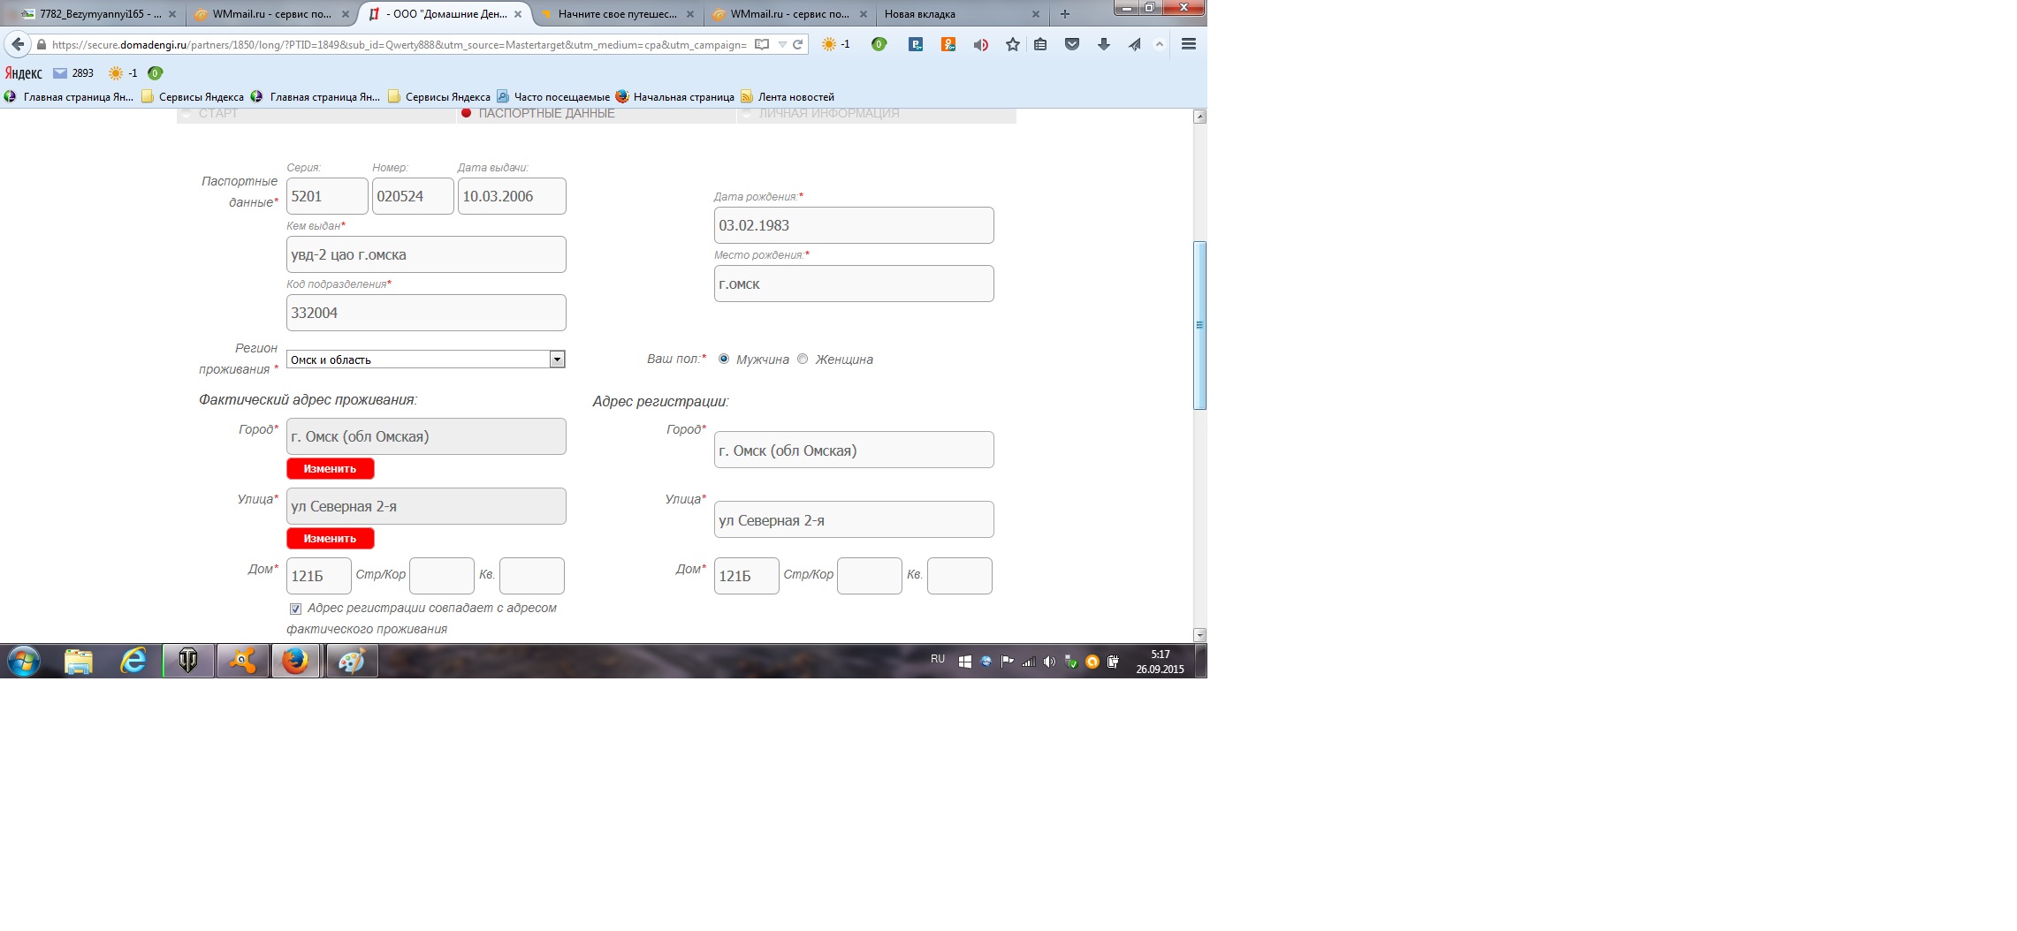The width and height of the screenshot is (2017, 931).
Task: Open reader view from the address bar
Action: (x=762, y=44)
